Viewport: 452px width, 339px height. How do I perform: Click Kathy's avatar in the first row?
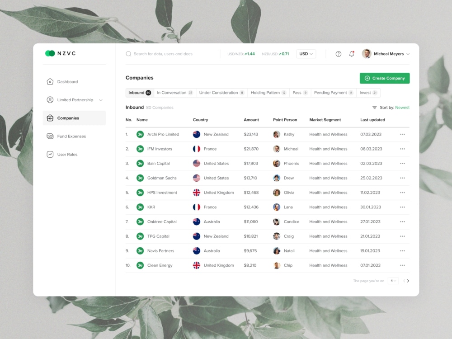[277, 134]
